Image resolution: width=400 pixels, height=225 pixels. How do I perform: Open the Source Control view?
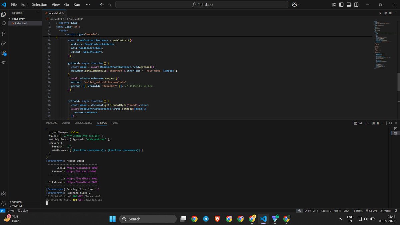(4, 33)
